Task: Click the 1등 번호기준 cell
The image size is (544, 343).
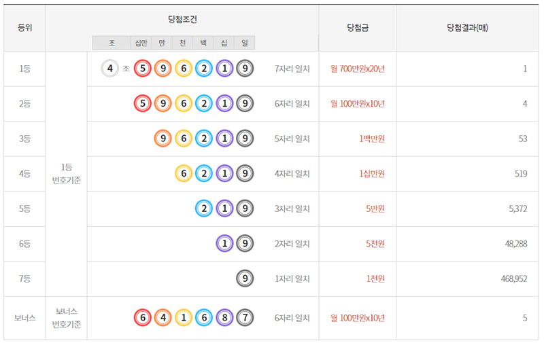Action: coord(66,174)
